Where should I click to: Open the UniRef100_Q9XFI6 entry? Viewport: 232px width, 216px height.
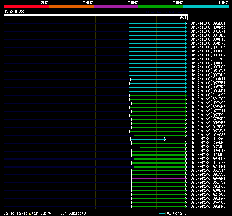[208, 39]
